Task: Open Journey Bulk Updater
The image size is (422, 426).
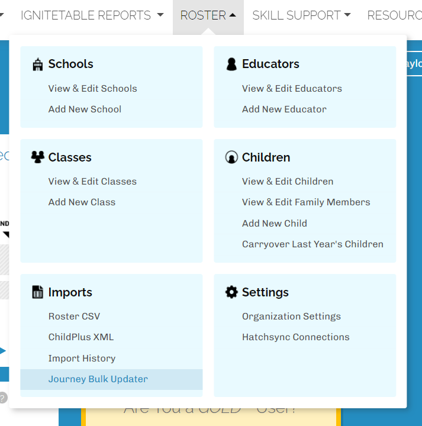Action: coord(98,379)
